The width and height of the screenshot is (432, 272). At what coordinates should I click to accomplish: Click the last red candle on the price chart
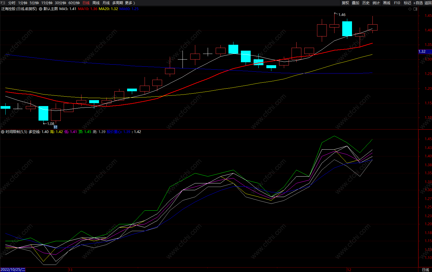(372, 27)
